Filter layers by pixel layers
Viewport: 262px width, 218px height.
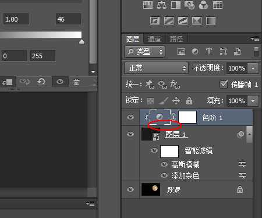[x=181, y=52]
